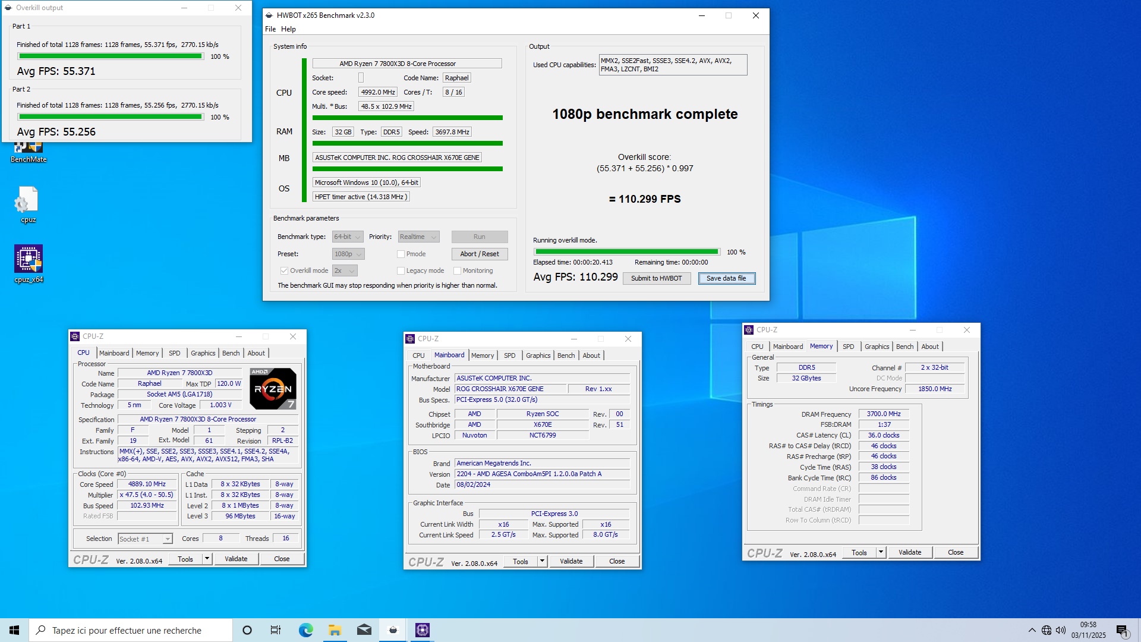This screenshot has height=642, width=1141.
Task: Open the cpuz desktop file icon
Action: [28, 204]
